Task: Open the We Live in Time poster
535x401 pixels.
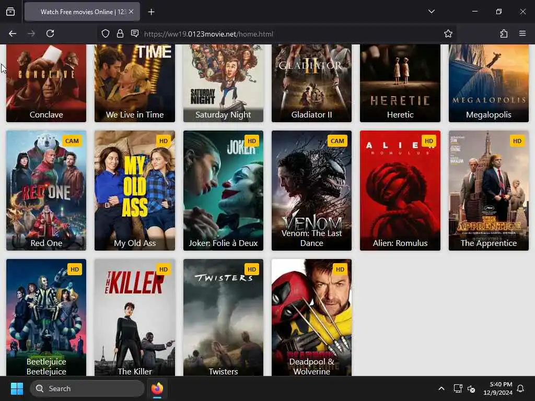Action: (x=135, y=83)
